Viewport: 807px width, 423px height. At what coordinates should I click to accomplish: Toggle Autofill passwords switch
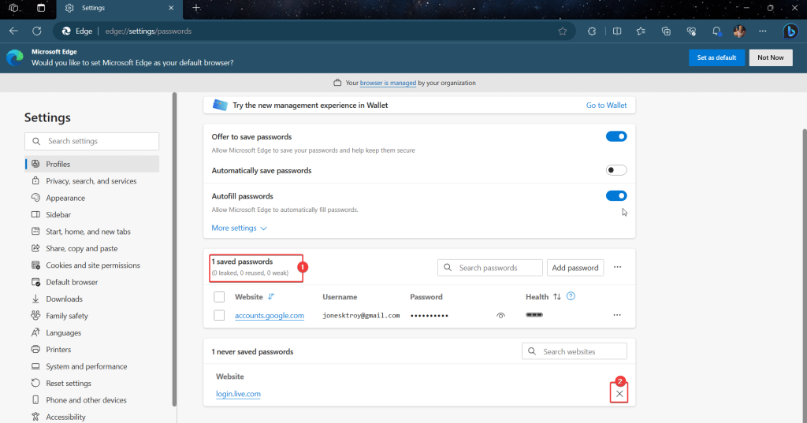pyautogui.click(x=616, y=195)
